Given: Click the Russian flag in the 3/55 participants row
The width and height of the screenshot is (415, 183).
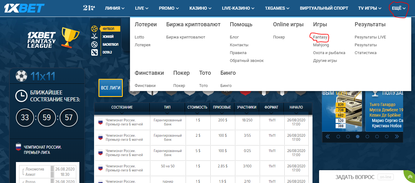Looking at the screenshot, I should 101,137.
